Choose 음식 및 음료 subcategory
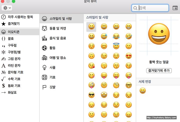Image resolution: width=180 pixels, height=122 pixels. 61,38
